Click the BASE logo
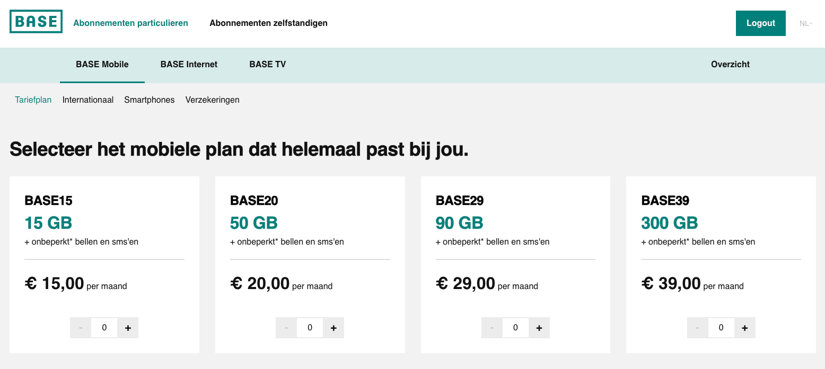The width and height of the screenshot is (825, 369). tap(36, 22)
